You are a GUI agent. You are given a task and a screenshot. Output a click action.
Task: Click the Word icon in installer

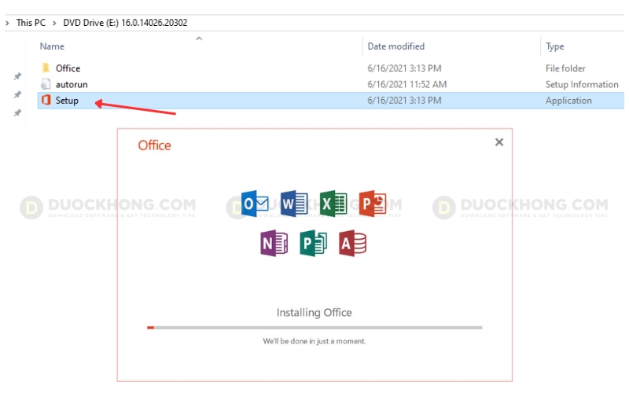click(294, 204)
